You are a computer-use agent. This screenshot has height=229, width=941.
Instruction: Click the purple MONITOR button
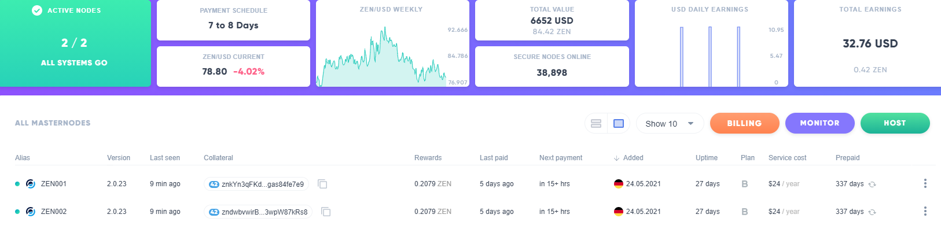[x=819, y=123]
